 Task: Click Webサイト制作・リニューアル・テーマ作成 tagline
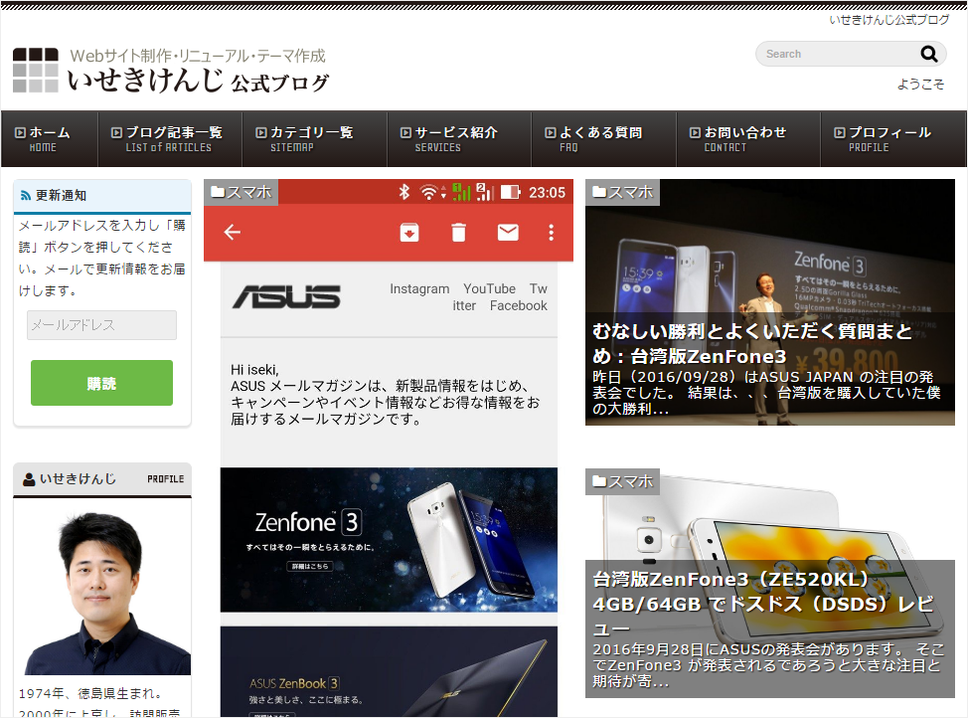198,57
